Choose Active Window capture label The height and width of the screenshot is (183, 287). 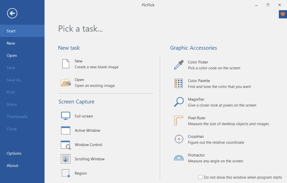click(88, 130)
